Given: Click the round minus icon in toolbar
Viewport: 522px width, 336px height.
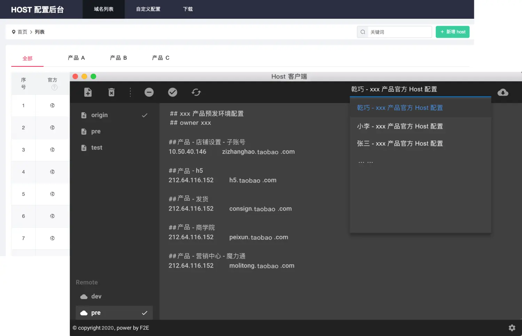Looking at the screenshot, I should coord(149,92).
